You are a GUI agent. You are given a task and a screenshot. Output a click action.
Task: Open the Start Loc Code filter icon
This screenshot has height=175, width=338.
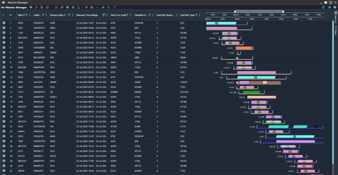click(127, 15)
